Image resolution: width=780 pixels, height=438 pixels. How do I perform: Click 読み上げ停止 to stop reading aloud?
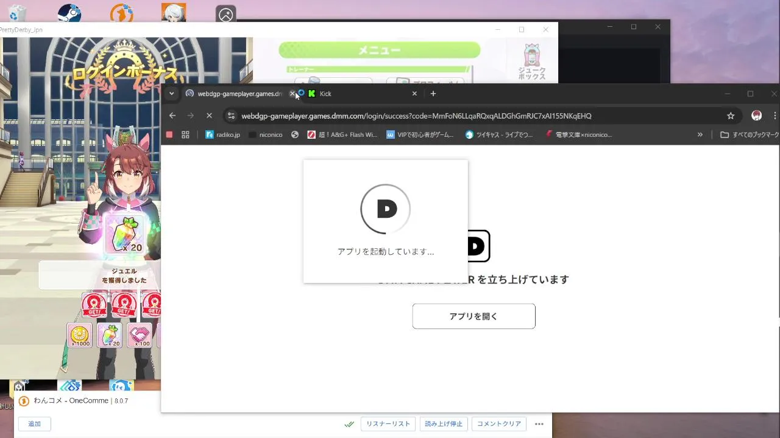(444, 424)
